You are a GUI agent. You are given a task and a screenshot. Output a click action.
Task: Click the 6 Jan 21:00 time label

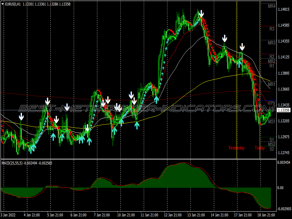pyautogui.click(x=78, y=215)
